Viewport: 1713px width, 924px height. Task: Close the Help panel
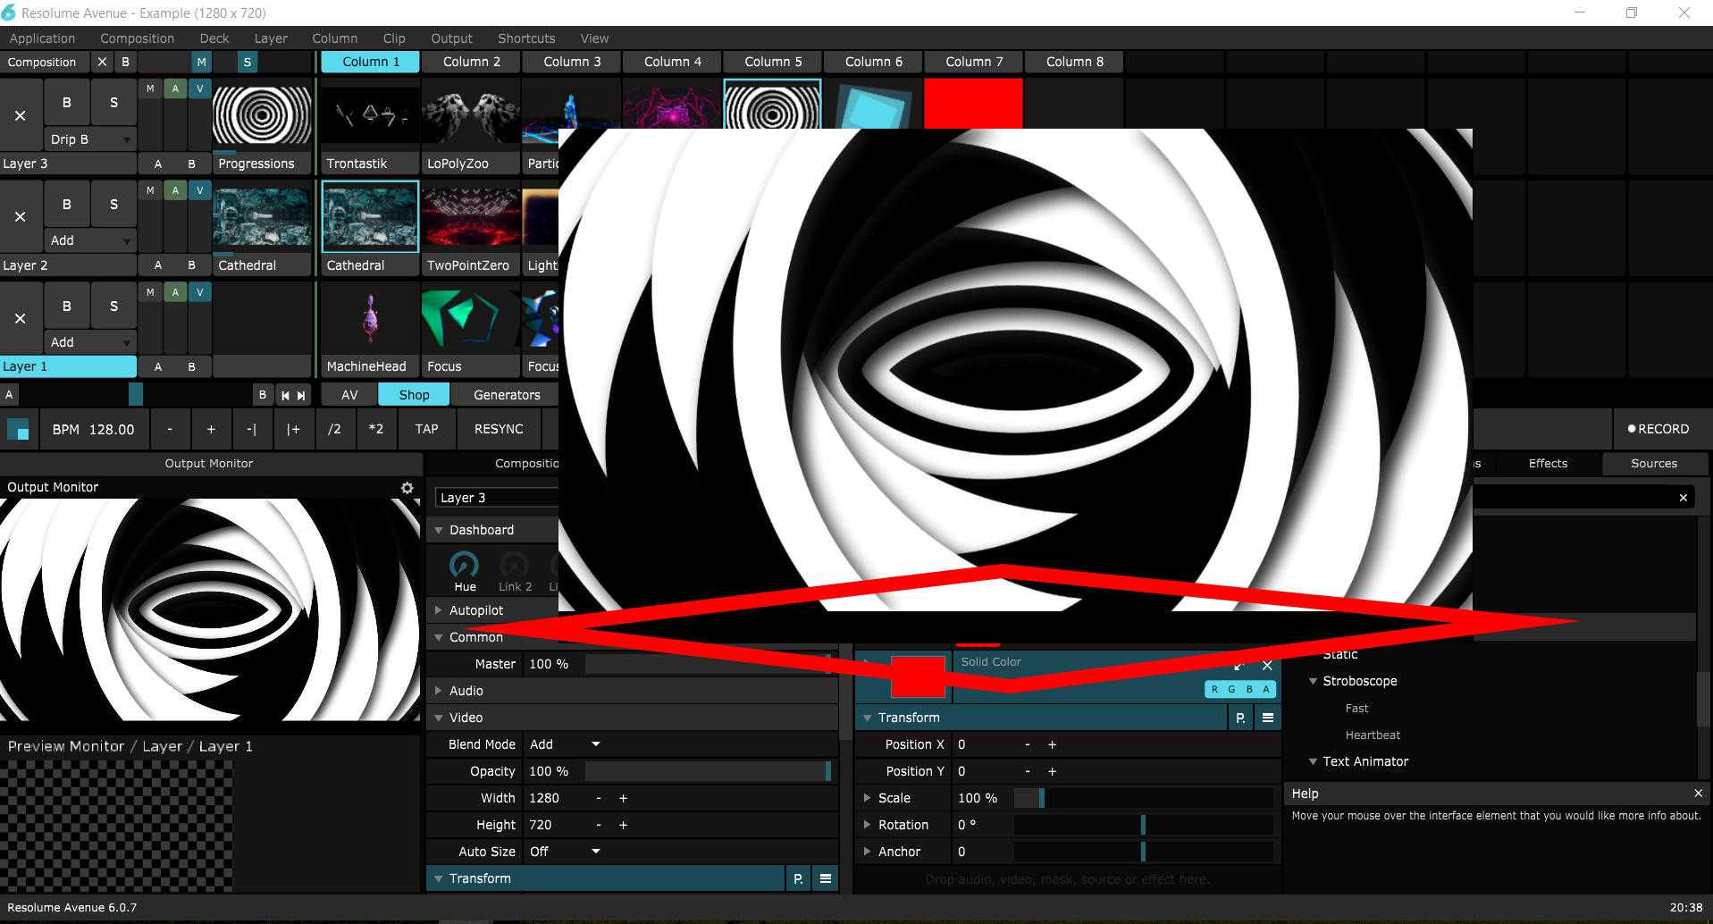click(1698, 794)
